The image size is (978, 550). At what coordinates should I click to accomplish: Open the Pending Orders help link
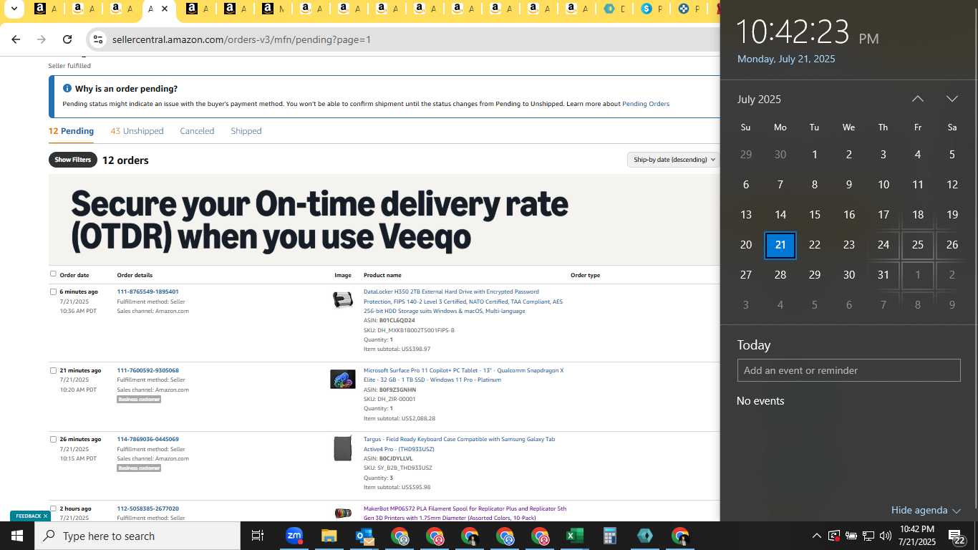pos(646,104)
